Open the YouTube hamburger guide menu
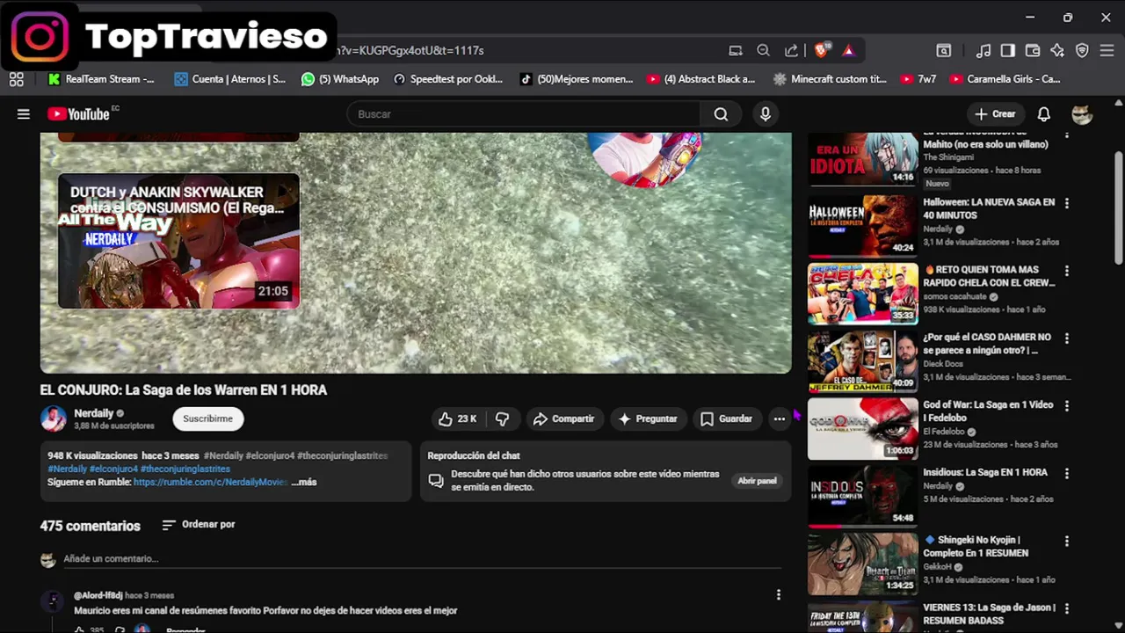The height and width of the screenshot is (633, 1125). point(24,114)
